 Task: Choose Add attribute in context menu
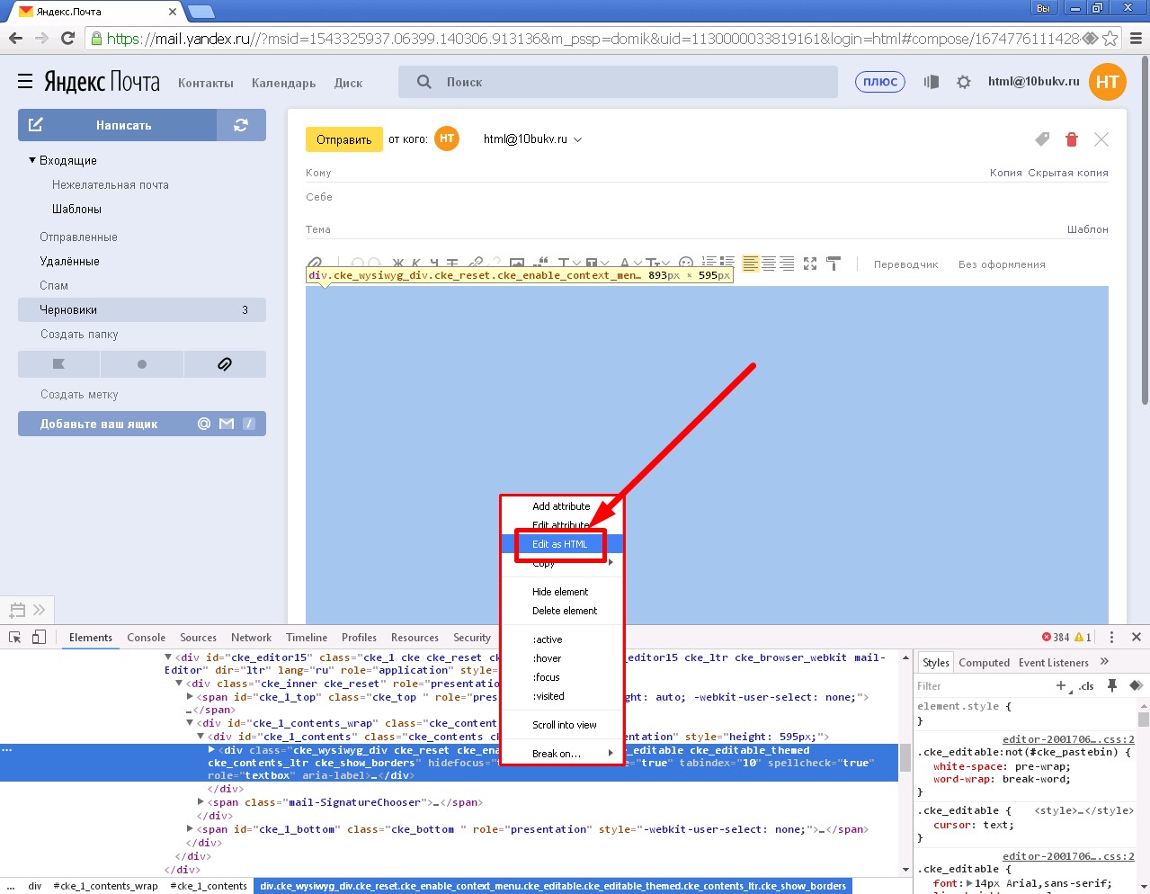point(561,506)
